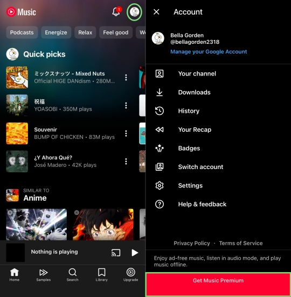This screenshot has width=291, height=297.
Task: Tap the profile avatar in Music header
Action: [134, 12]
